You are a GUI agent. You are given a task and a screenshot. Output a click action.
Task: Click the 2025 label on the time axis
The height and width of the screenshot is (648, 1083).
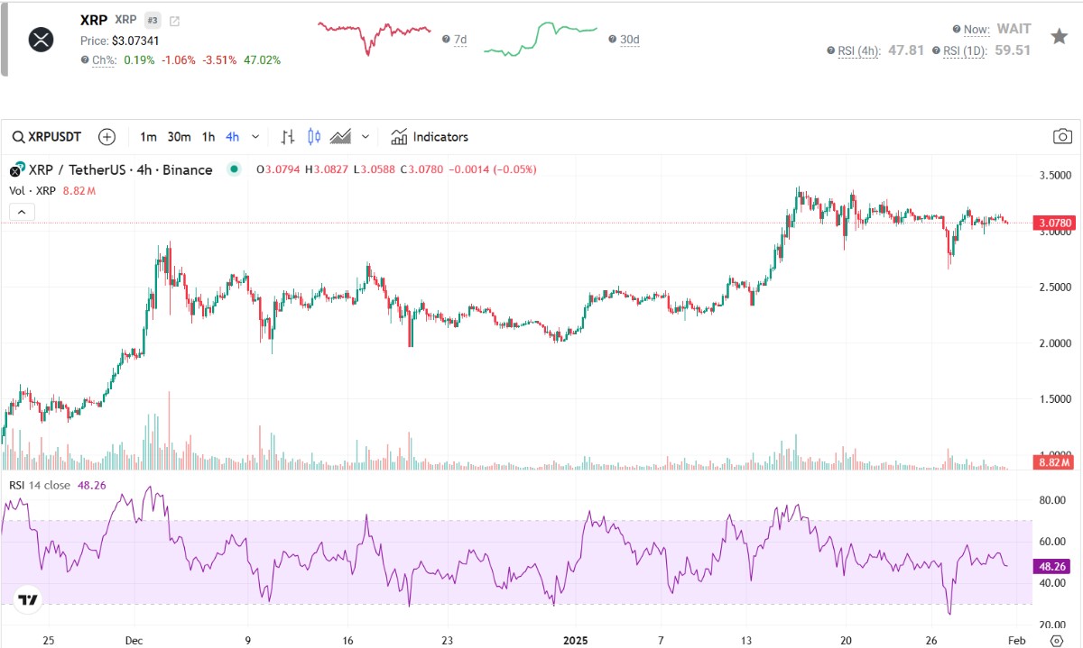(576, 640)
